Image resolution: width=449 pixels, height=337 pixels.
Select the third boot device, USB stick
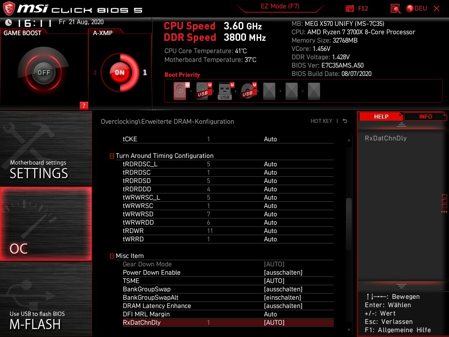click(x=226, y=91)
